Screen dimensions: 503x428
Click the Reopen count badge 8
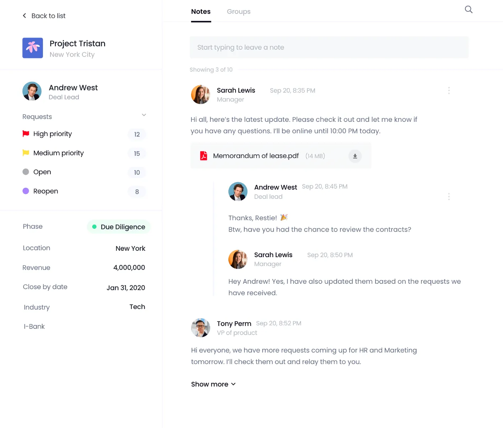coord(137,192)
